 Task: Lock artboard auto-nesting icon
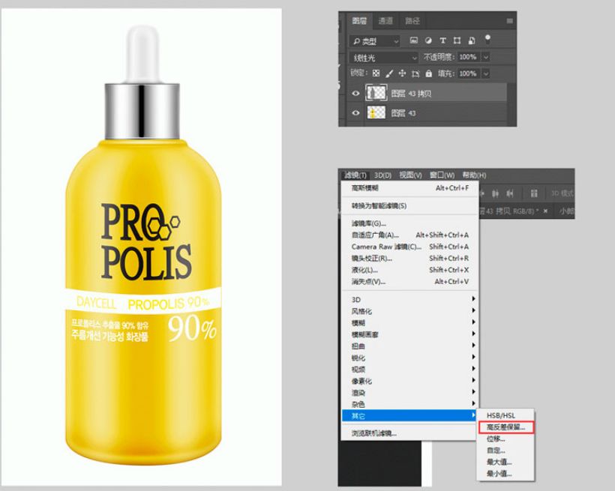click(x=415, y=73)
